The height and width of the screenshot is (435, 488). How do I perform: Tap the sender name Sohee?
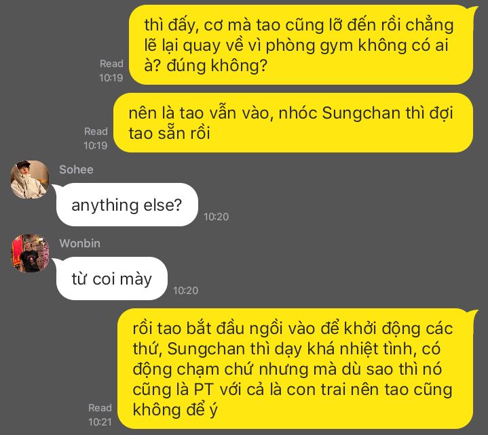point(76,169)
